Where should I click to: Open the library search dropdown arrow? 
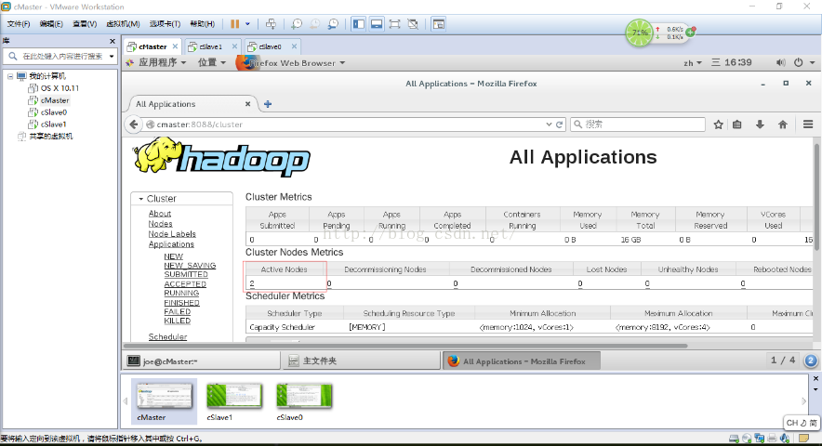(112, 56)
